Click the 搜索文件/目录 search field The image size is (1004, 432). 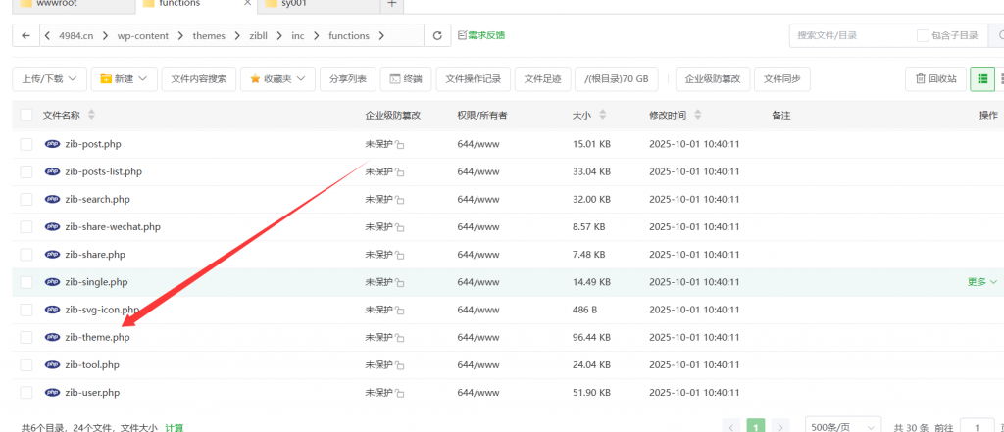click(847, 36)
